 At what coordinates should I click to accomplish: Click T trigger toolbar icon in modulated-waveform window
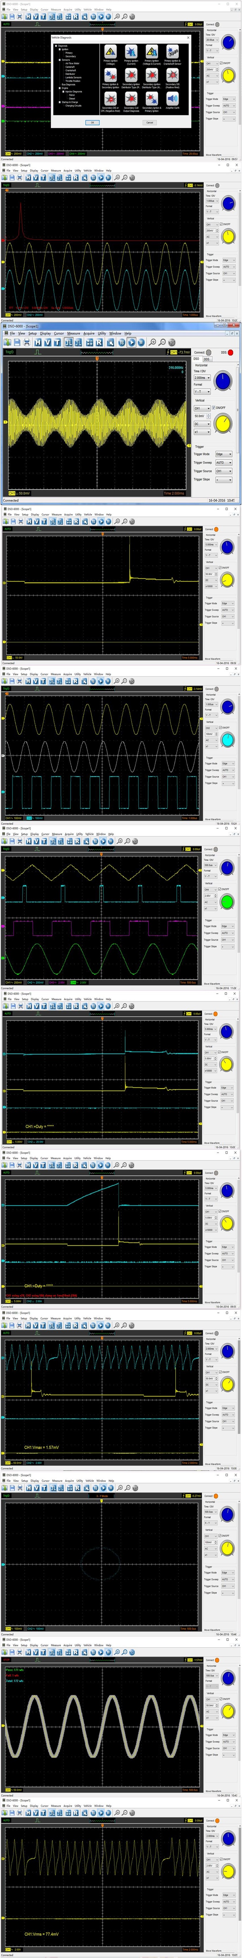pyautogui.click(x=57, y=342)
